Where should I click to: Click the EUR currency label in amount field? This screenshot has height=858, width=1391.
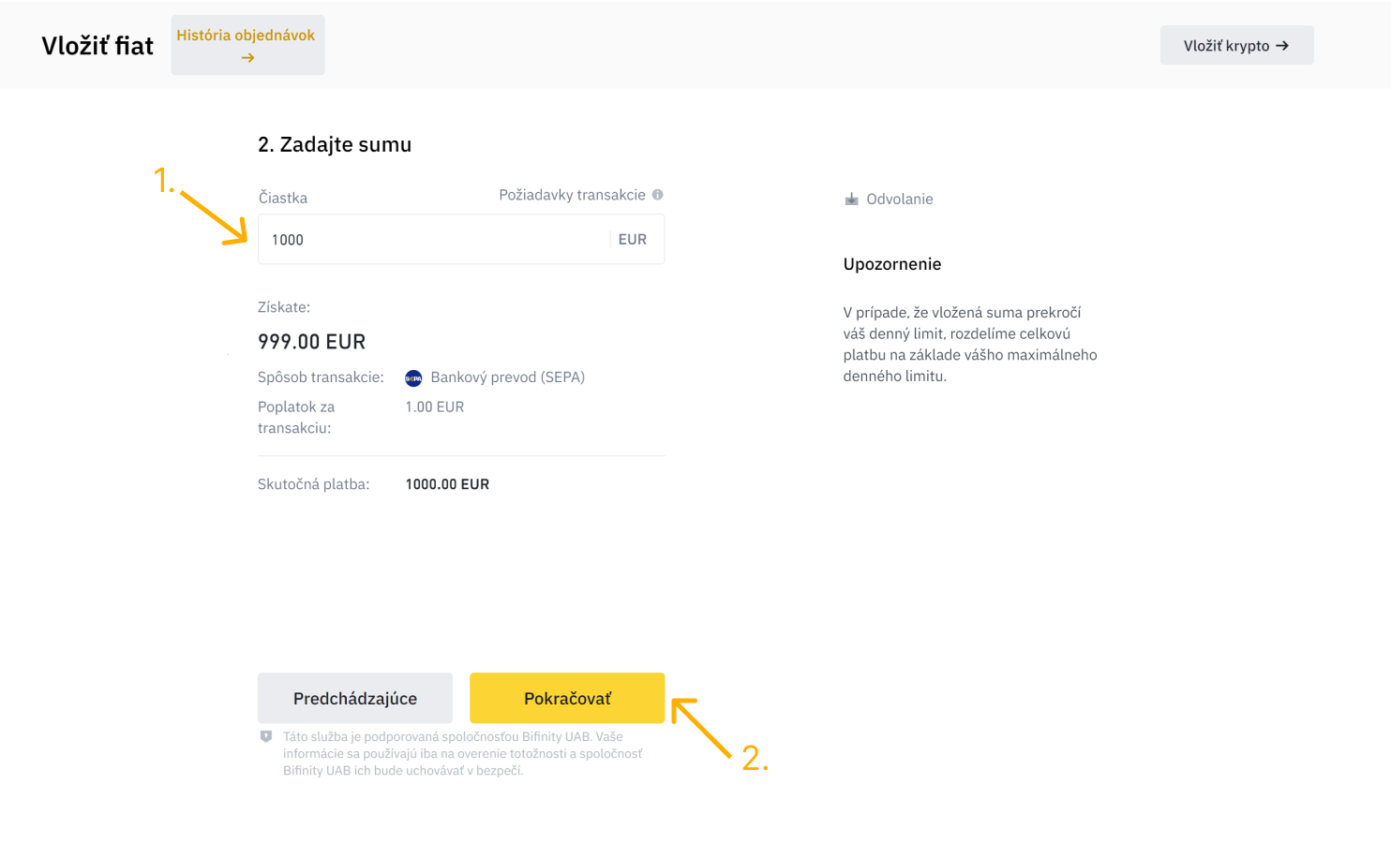pos(633,240)
